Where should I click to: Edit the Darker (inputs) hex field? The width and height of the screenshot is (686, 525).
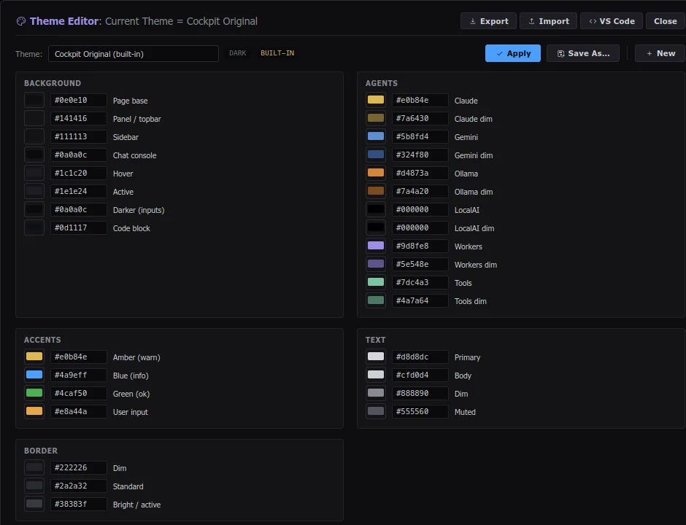click(x=79, y=209)
